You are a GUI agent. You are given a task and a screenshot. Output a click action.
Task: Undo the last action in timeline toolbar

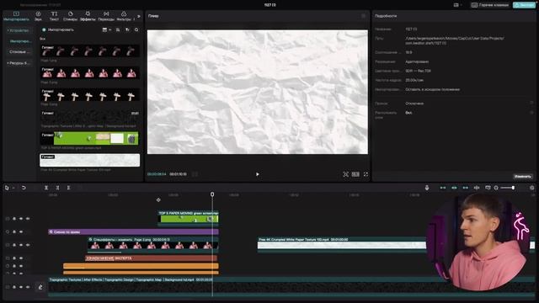(x=24, y=188)
